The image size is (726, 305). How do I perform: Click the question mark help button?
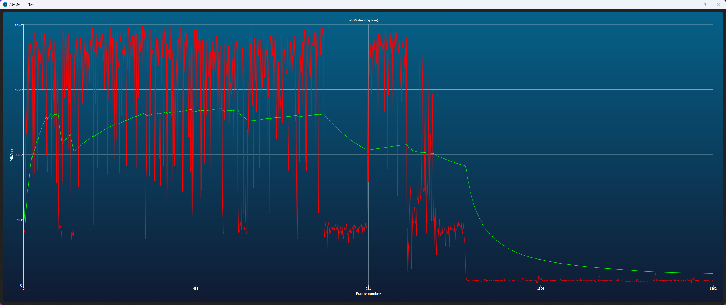pyautogui.click(x=705, y=4)
